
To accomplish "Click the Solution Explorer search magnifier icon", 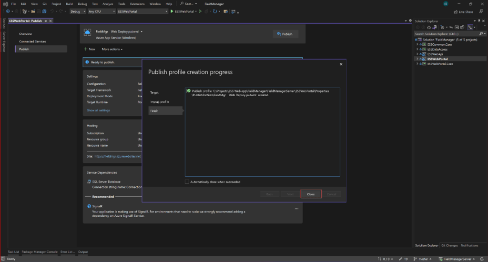I will [481, 34].
